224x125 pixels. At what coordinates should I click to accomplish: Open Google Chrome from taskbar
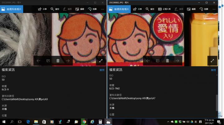coord(84,122)
